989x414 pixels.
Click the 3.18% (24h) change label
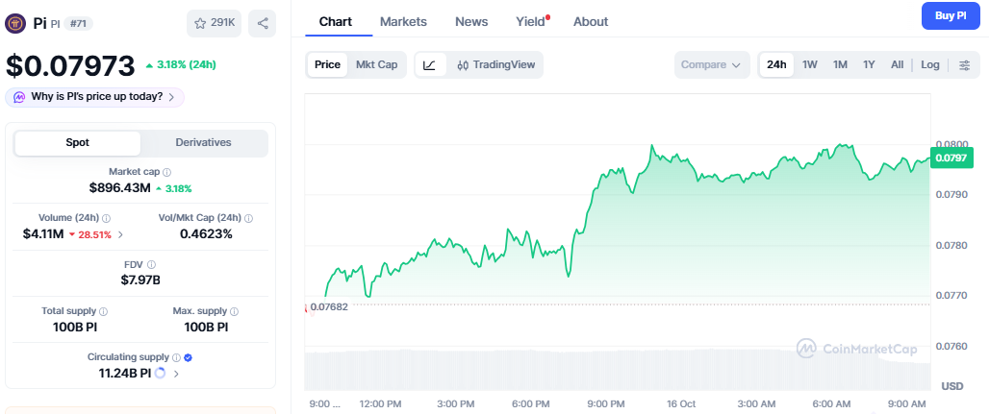point(181,65)
